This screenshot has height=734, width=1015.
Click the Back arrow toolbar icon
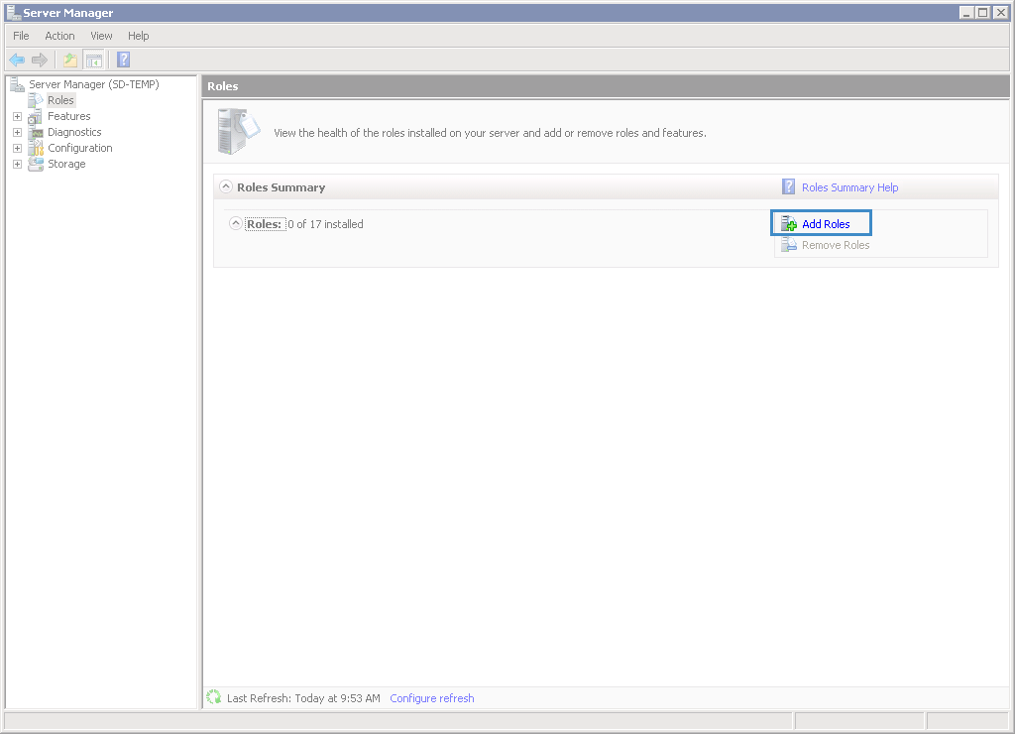point(17,60)
